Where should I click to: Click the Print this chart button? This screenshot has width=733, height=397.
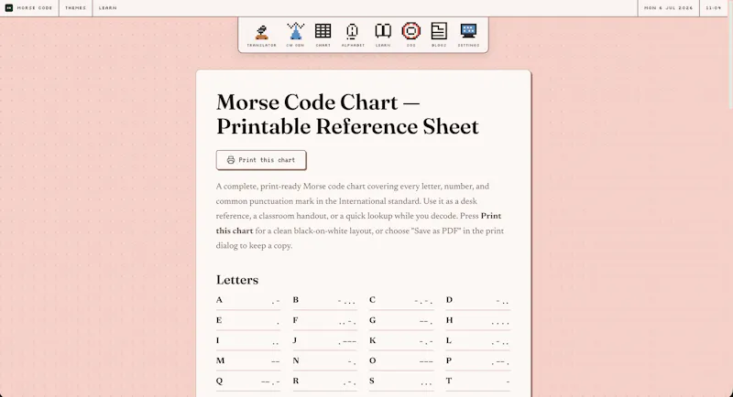261,160
